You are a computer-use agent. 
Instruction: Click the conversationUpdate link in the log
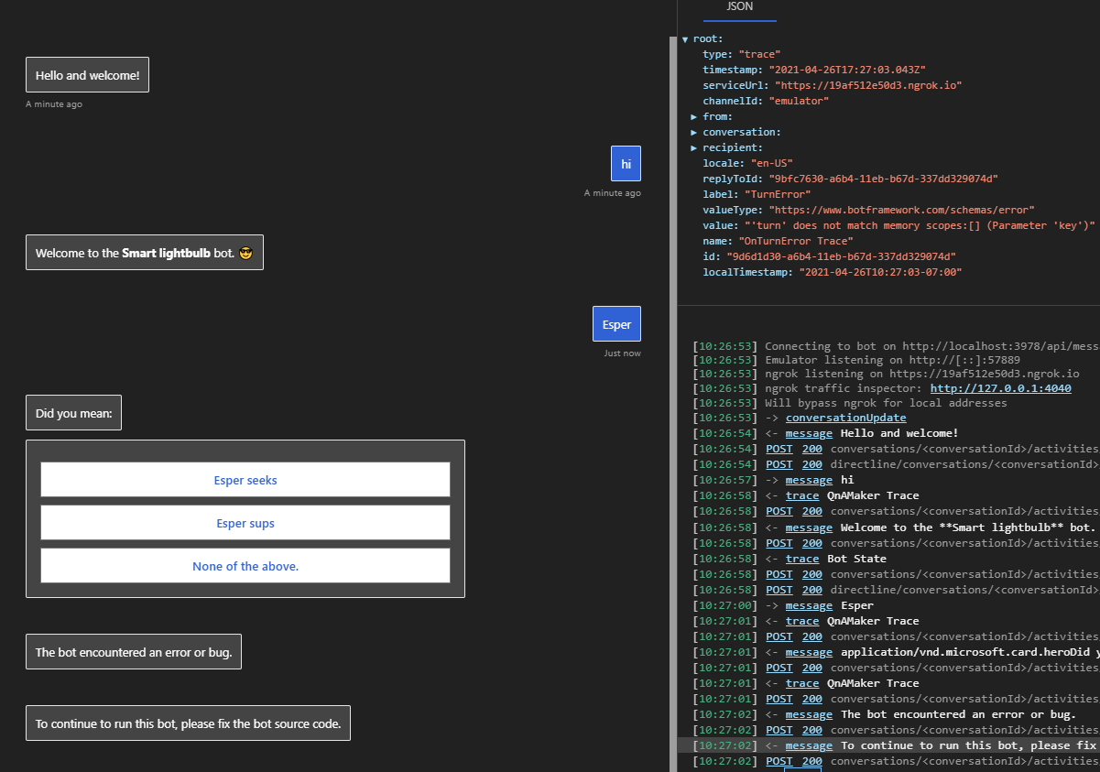click(x=845, y=417)
